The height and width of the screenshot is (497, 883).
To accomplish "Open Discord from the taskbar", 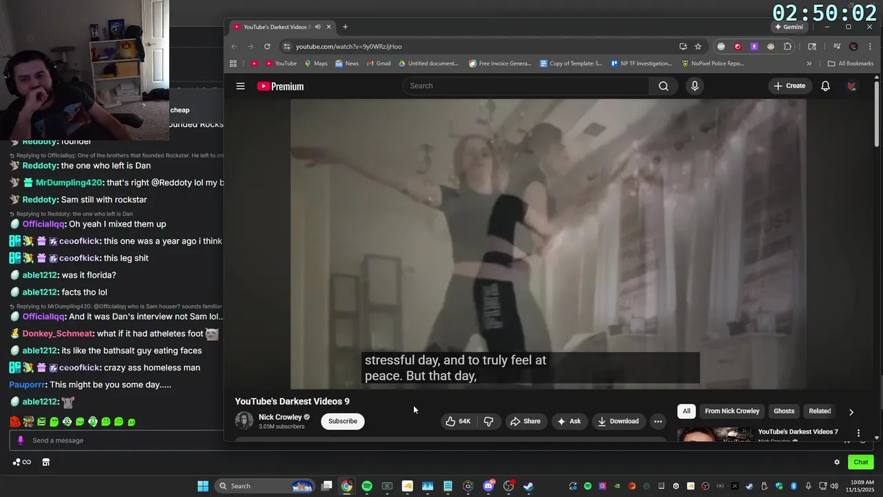I will click(489, 486).
